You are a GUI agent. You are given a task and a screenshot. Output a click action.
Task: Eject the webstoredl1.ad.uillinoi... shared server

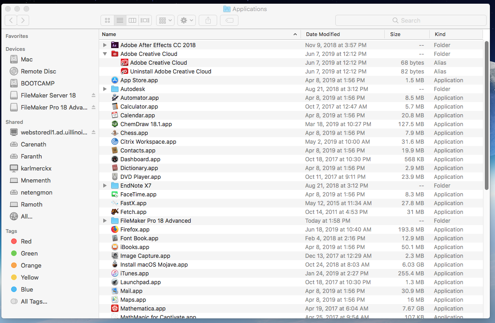[94, 132]
